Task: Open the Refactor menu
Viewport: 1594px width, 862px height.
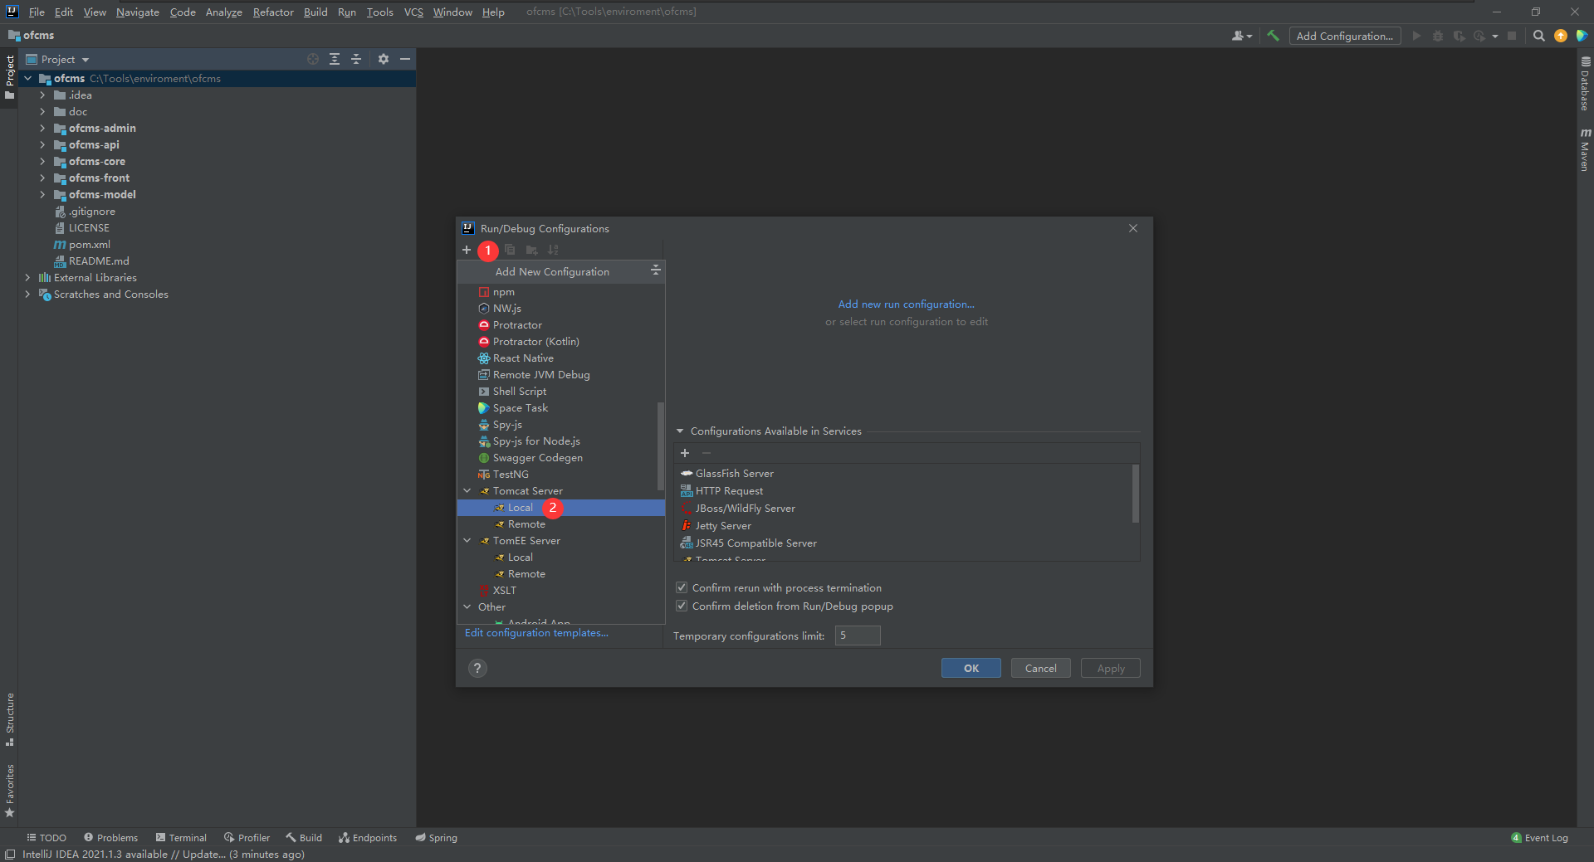Action: 273,12
